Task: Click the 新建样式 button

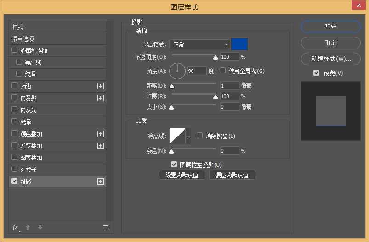Action: (x=330, y=59)
